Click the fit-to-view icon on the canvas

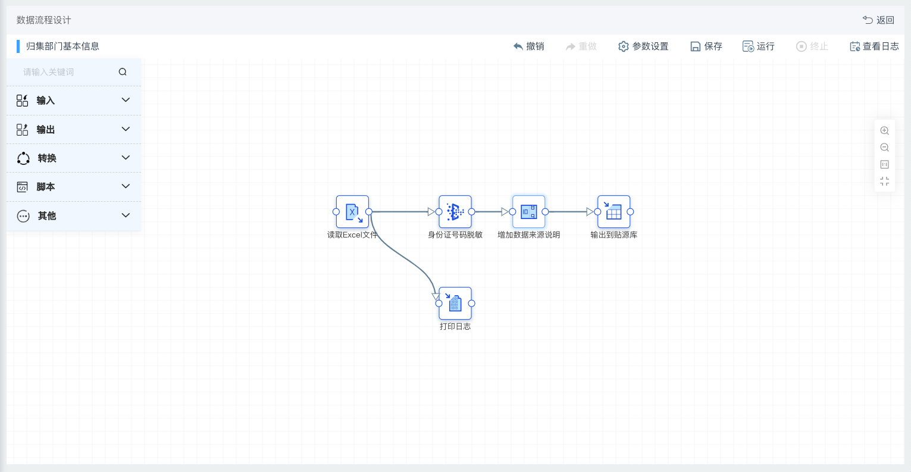[x=885, y=164]
